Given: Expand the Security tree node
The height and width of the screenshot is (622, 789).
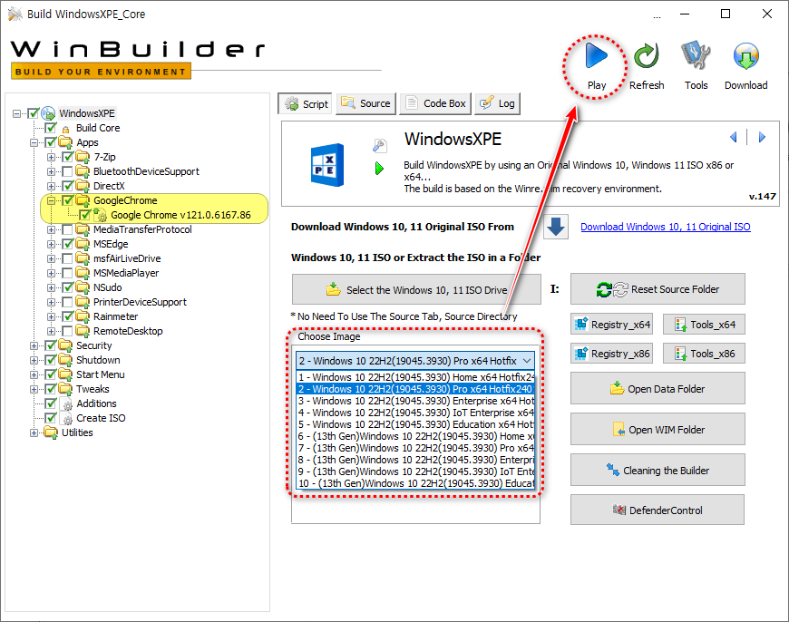Looking at the screenshot, I should (x=34, y=345).
